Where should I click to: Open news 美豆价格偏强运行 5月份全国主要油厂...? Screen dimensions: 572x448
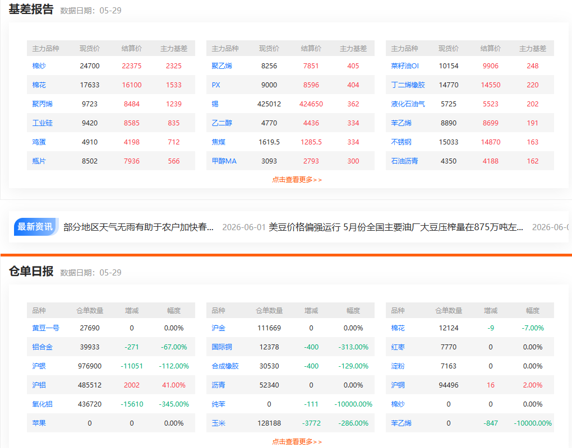point(396,227)
